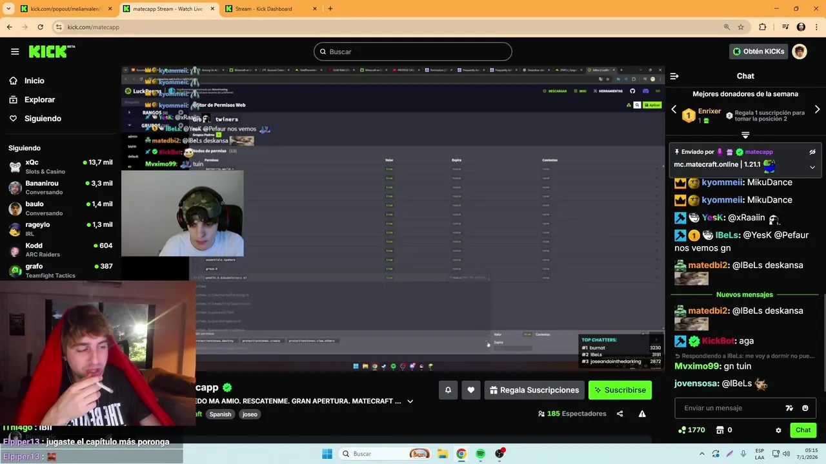The height and width of the screenshot is (464, 826).
Task: Open xQc's channel from the following list
Action: [x=61, y=166]
